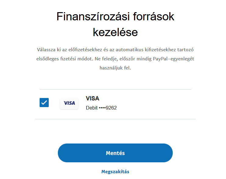
Task: Click the Finanszírozási források kezelése heading
Action: tap(115, 24)
